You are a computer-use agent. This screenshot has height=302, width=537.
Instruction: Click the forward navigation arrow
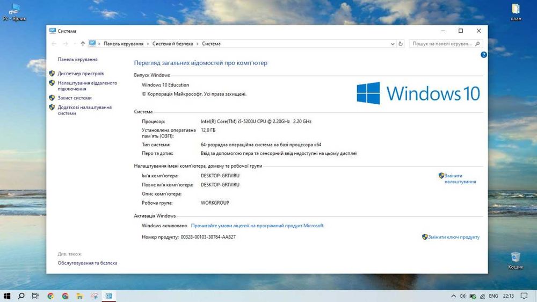(x=65, y=44)
